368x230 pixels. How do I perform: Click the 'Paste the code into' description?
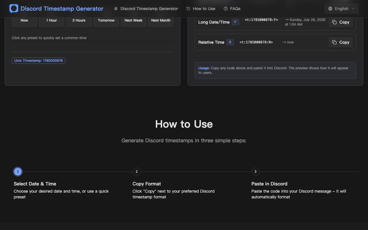[299, 194]
